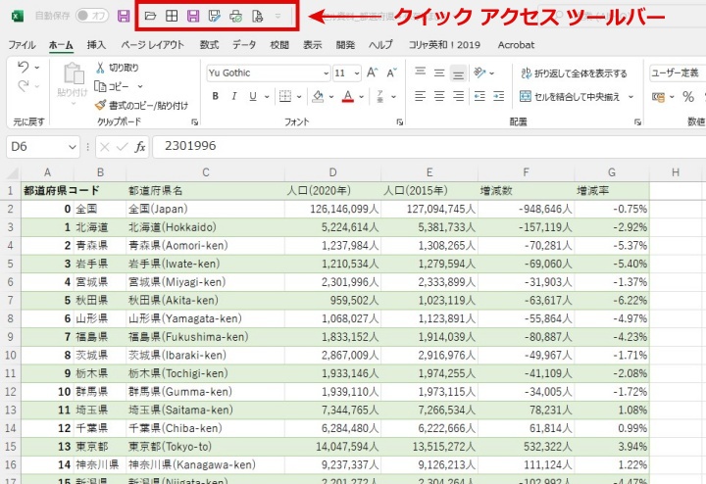Click the fx Insert Function icon
Screen dimensions: 706x484
(x=140, y=147)
